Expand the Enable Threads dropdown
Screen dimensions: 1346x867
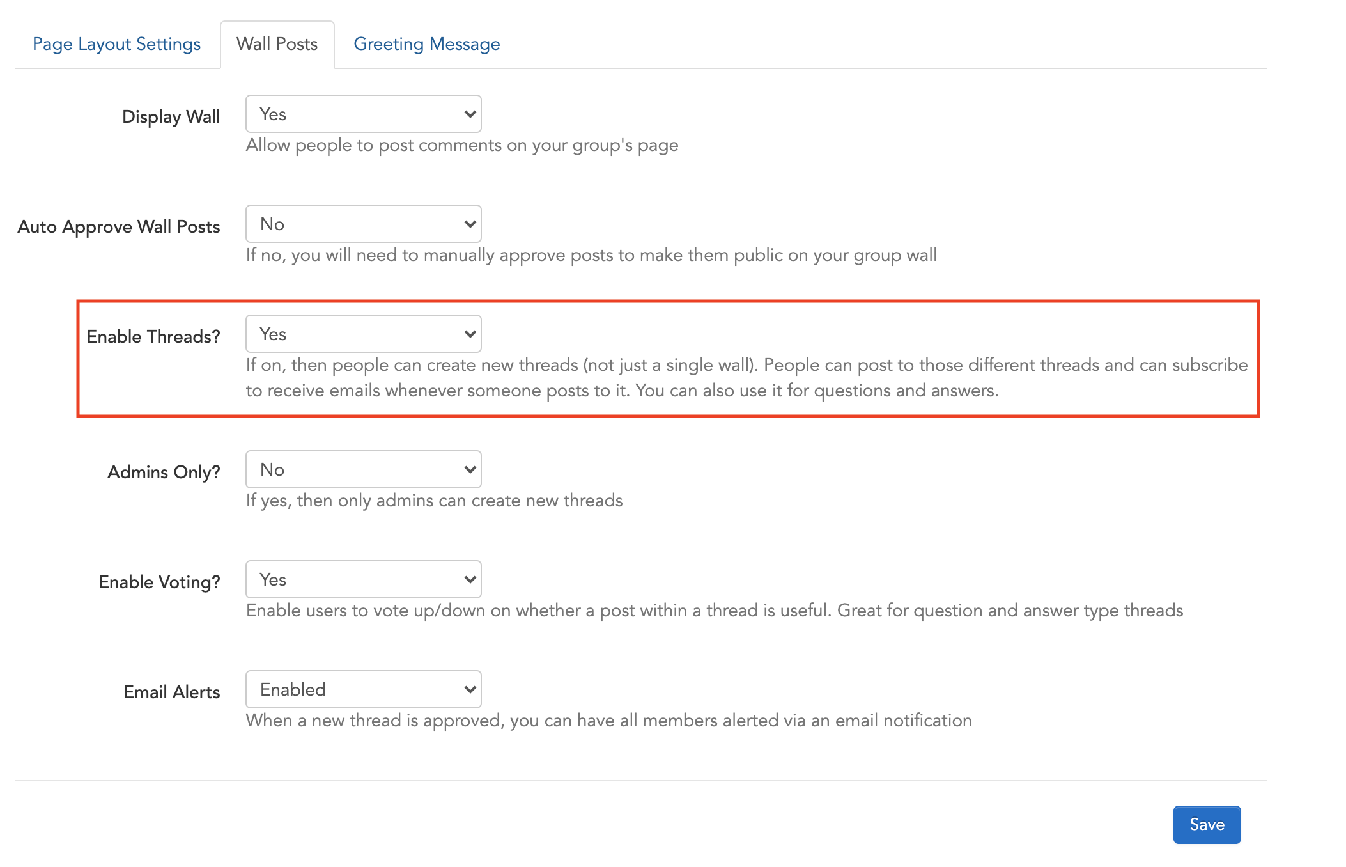click(x=364, y=334)
